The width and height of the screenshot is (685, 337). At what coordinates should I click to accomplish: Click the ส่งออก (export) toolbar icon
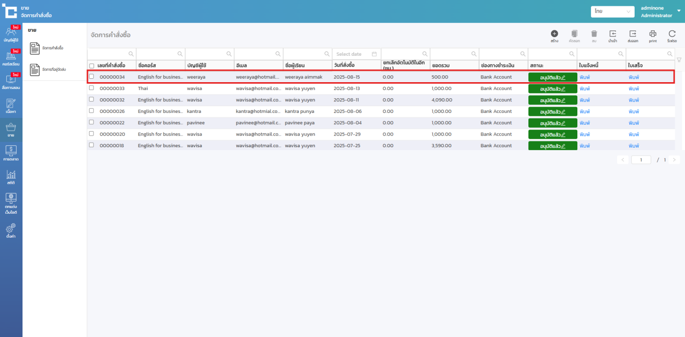pyautogui.click(x=633, y=34)
